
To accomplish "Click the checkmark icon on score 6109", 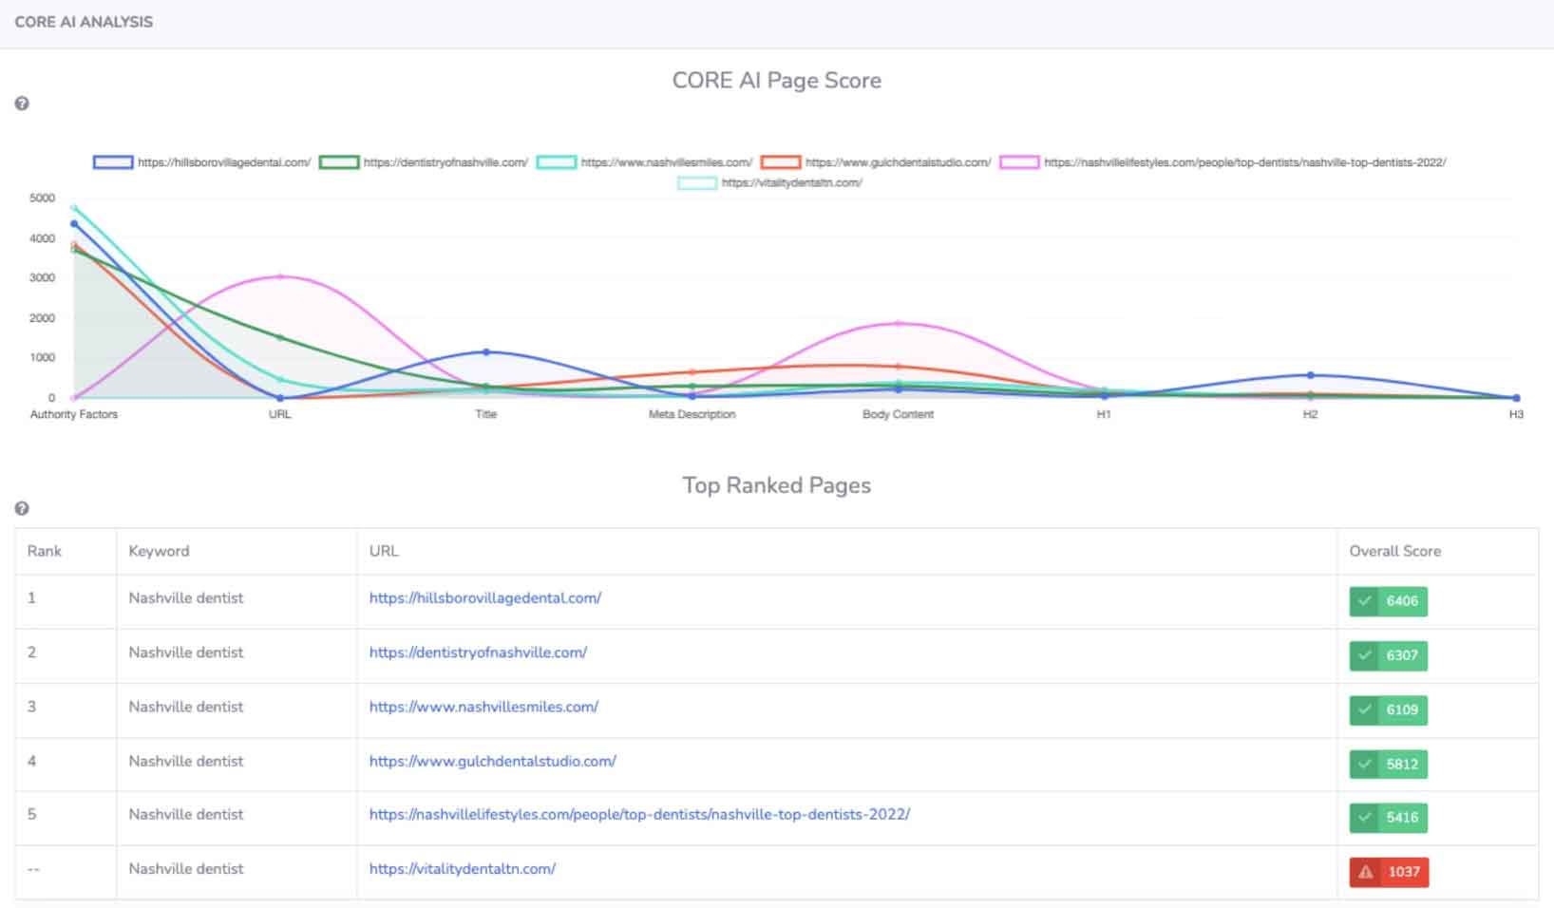I will (1365, 709).
